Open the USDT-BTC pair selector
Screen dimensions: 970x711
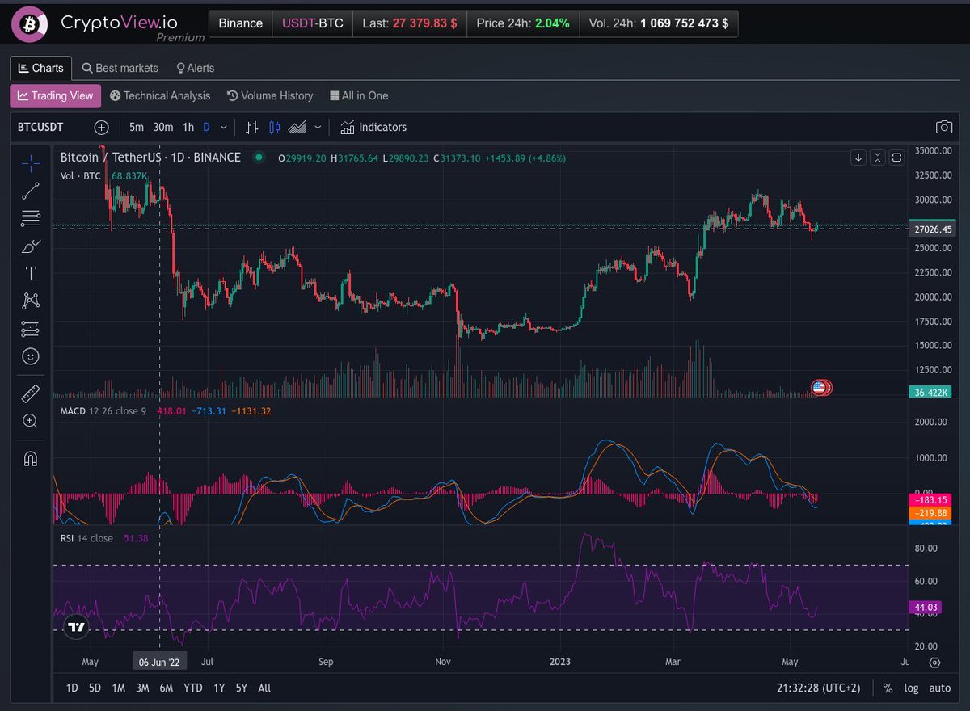click(x=312, y=23)
